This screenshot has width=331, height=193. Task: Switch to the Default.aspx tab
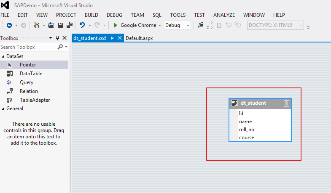(x=139, y=38)
